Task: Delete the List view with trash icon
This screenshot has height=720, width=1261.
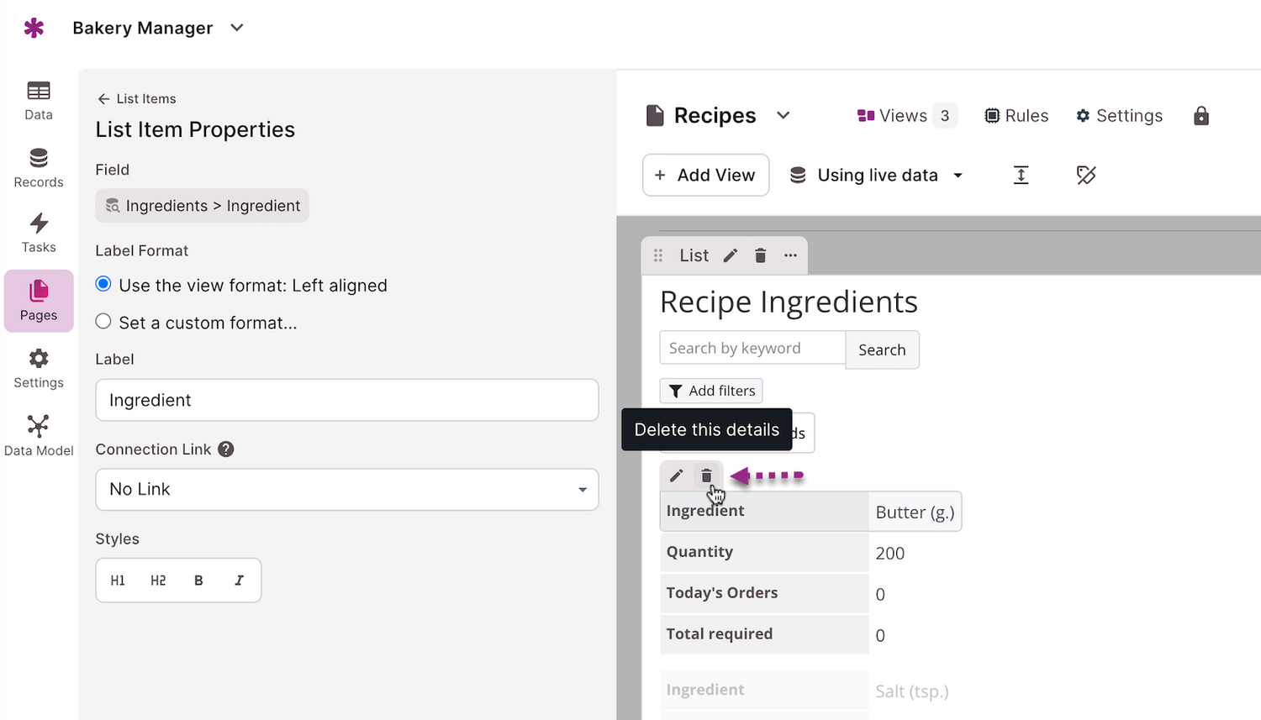Action: click(x=760, y=255)
